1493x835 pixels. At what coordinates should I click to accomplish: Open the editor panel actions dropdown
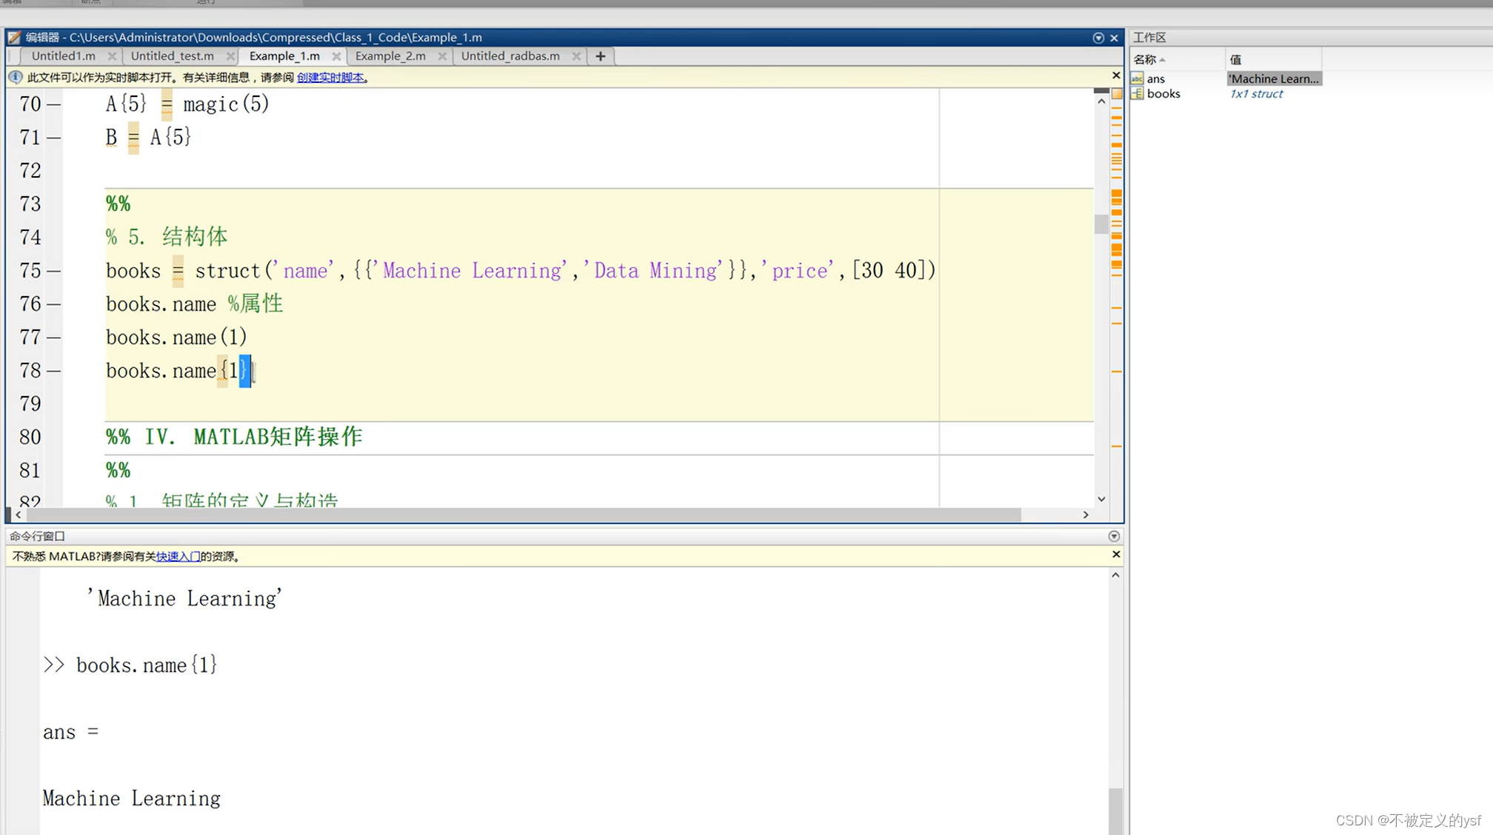(x=1098, y=38)
